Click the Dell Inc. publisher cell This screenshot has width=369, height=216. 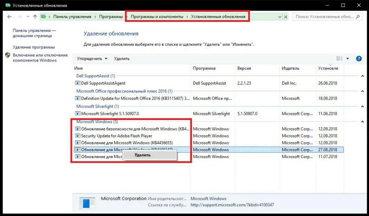pos(289,83)
